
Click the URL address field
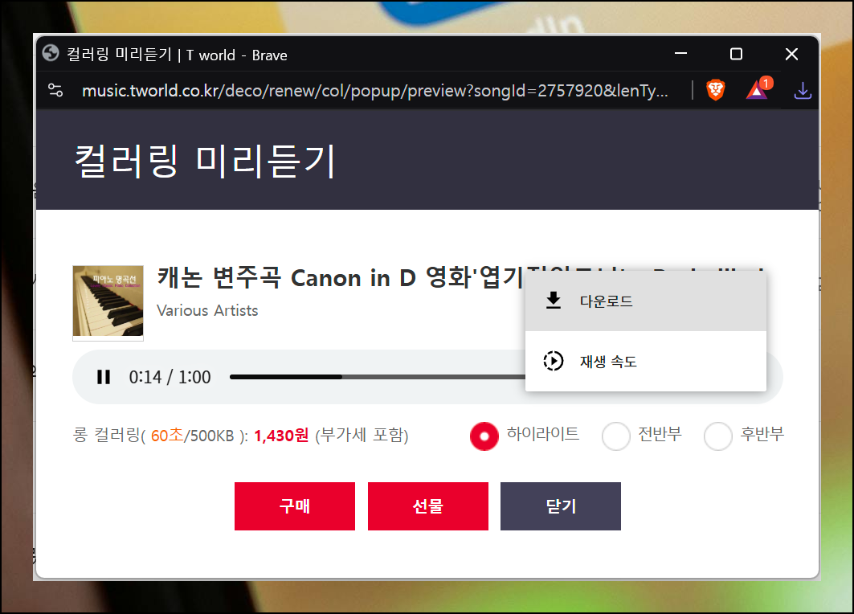pyautogui.click(x=374, y=91)
